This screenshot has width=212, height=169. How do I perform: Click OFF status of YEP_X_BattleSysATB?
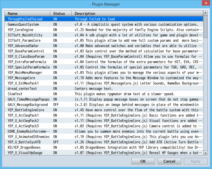click(56, 142)
